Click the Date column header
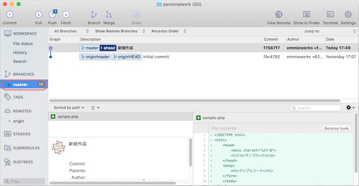Screen dimensions: 359x186 coord(341,39)
